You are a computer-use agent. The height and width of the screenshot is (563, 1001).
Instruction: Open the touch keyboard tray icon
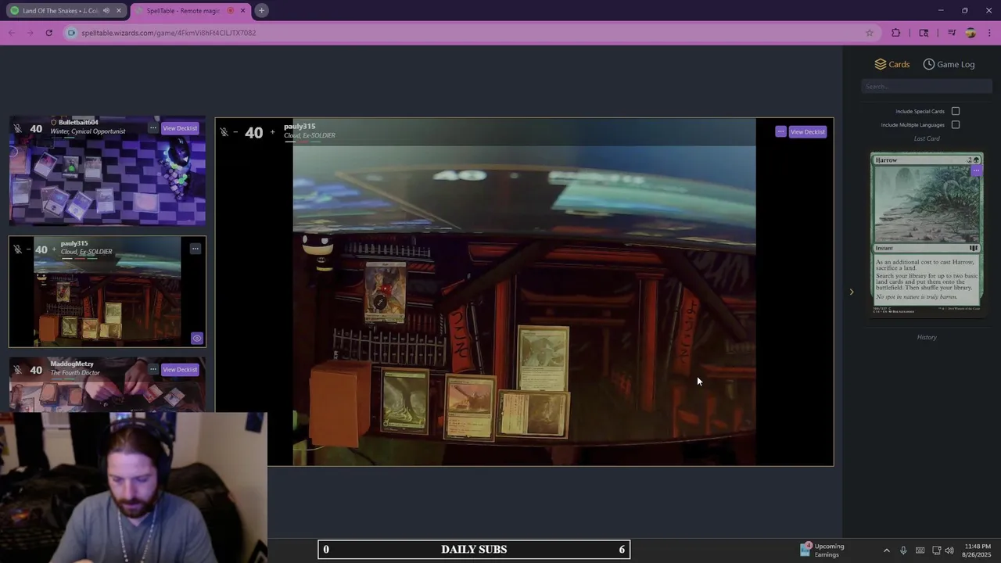[x=920, y=550]
